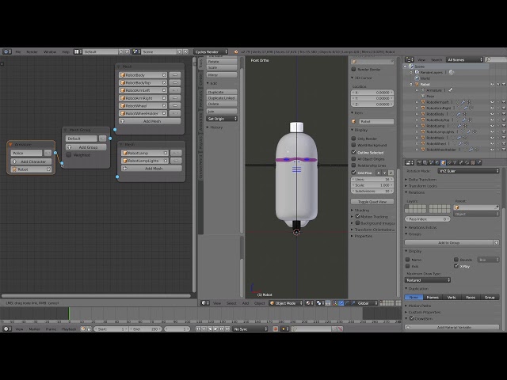Open the Render menu
The height and width of the screenshot is (380, 507).
pos(32,51)
